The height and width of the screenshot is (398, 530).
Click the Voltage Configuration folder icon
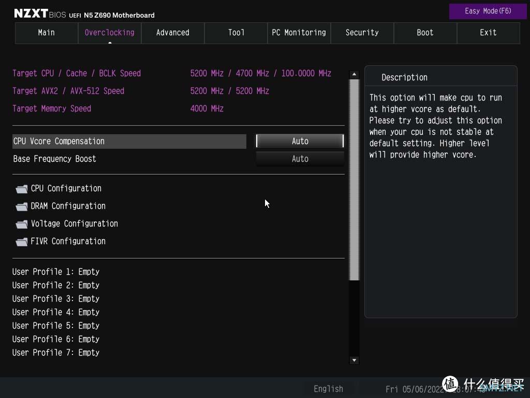[22, 224]
